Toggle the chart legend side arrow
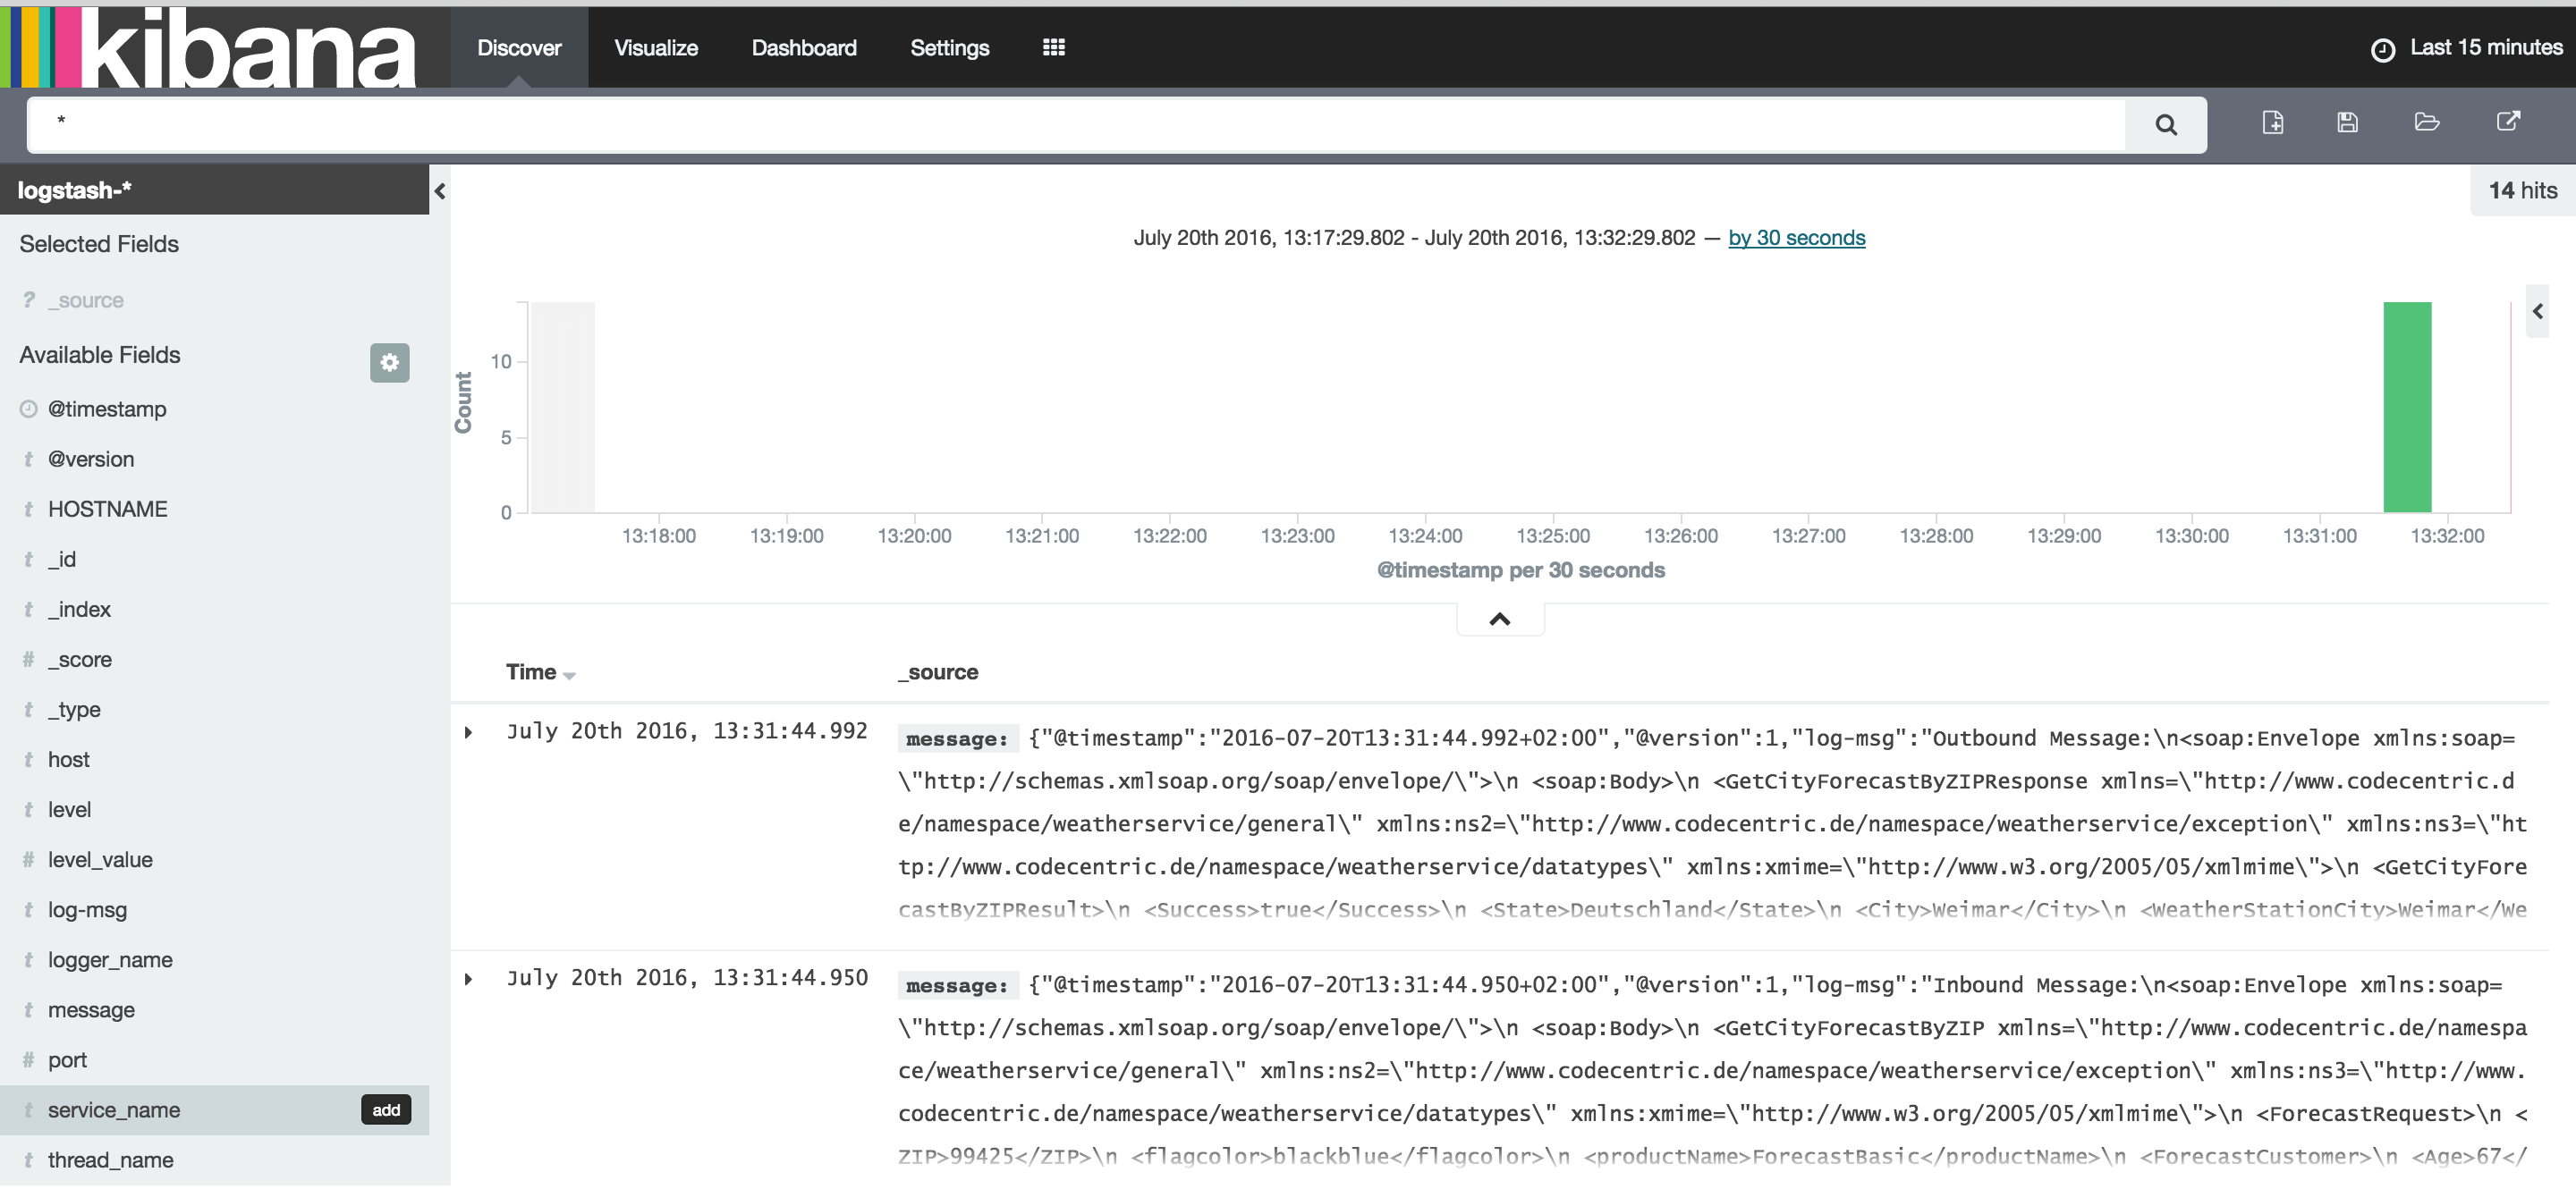2576x1189 pixels. [2537, 312]
